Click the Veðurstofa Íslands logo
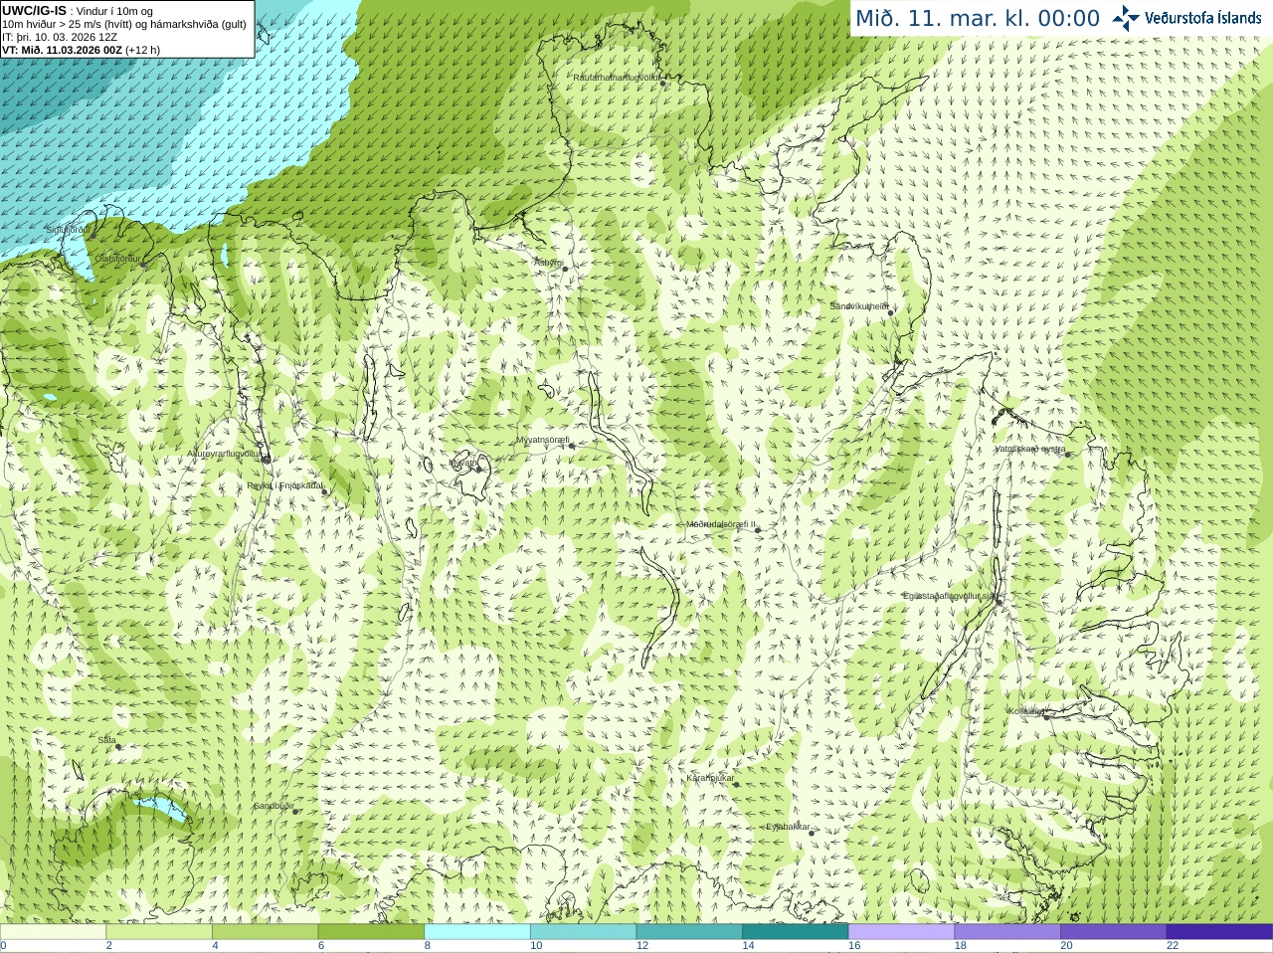Viewport: 1273px width, 953px height. [x=1186, y=18]
